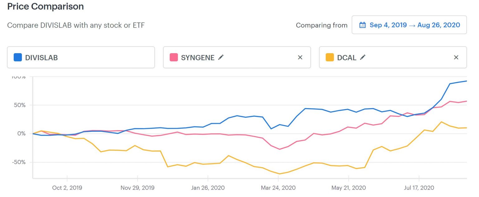Click the May 21, 2020 axis label

tap(348, 188)
